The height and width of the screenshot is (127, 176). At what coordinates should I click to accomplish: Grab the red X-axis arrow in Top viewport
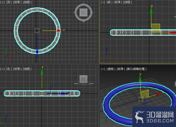pyautogui.click(x=58, y=30)
